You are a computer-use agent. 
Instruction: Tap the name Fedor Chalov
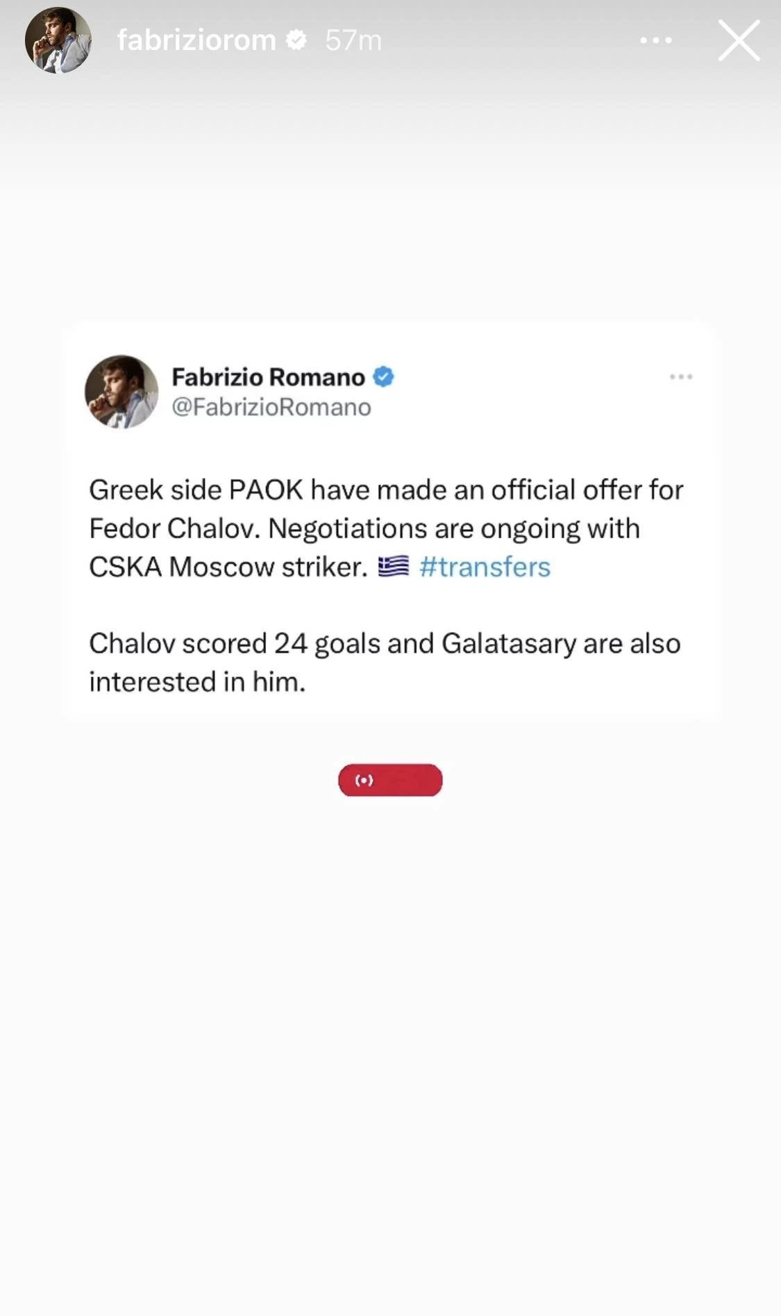point(174,528)
